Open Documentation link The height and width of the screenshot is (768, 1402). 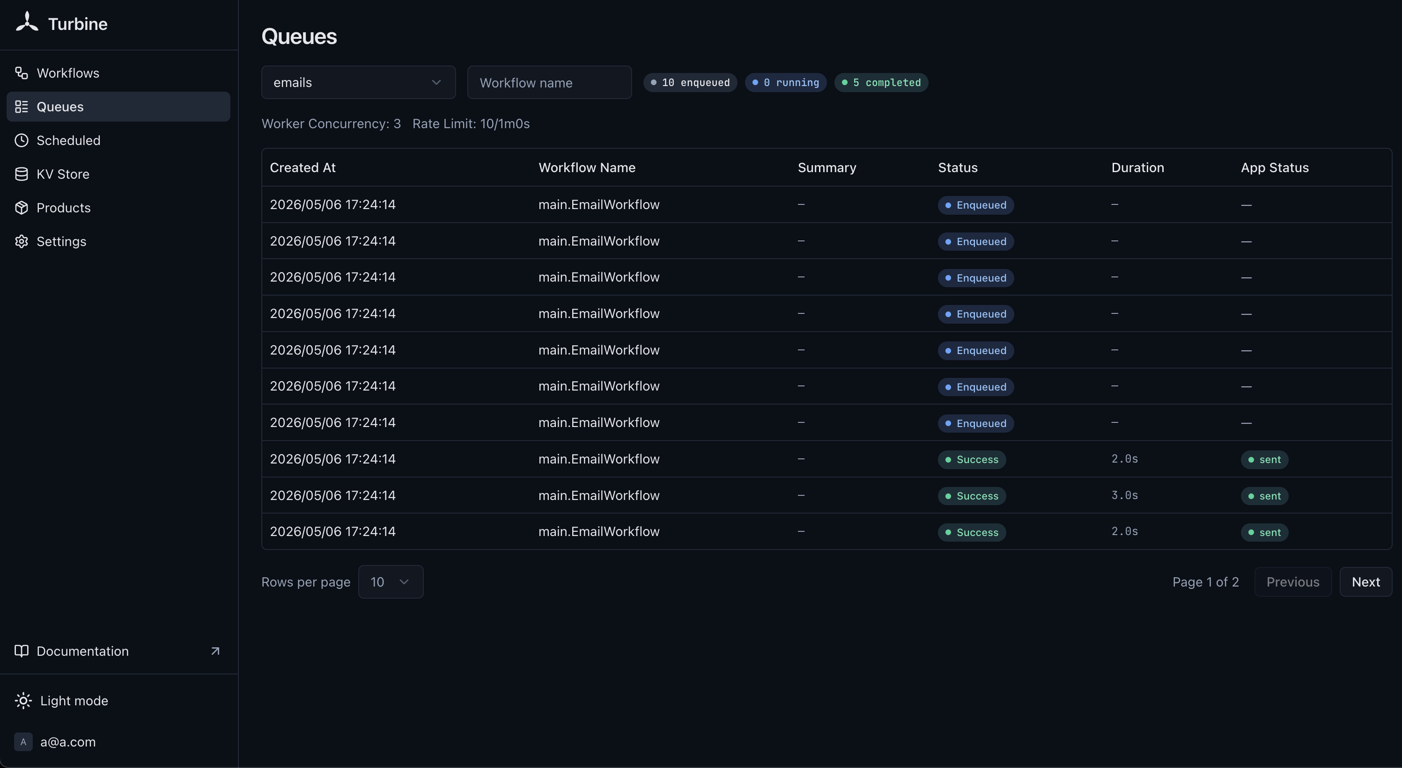[x=118, y=651]
